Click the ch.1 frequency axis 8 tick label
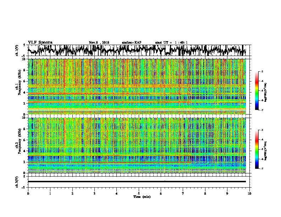The height and width of the screenshot is (217, 281). coord(25,71)
